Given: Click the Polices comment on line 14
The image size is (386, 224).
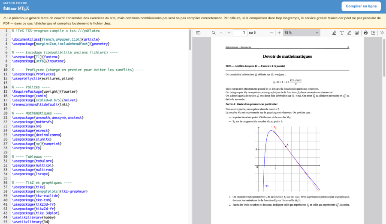Looking at the screenshot, I should pos(30,87).
